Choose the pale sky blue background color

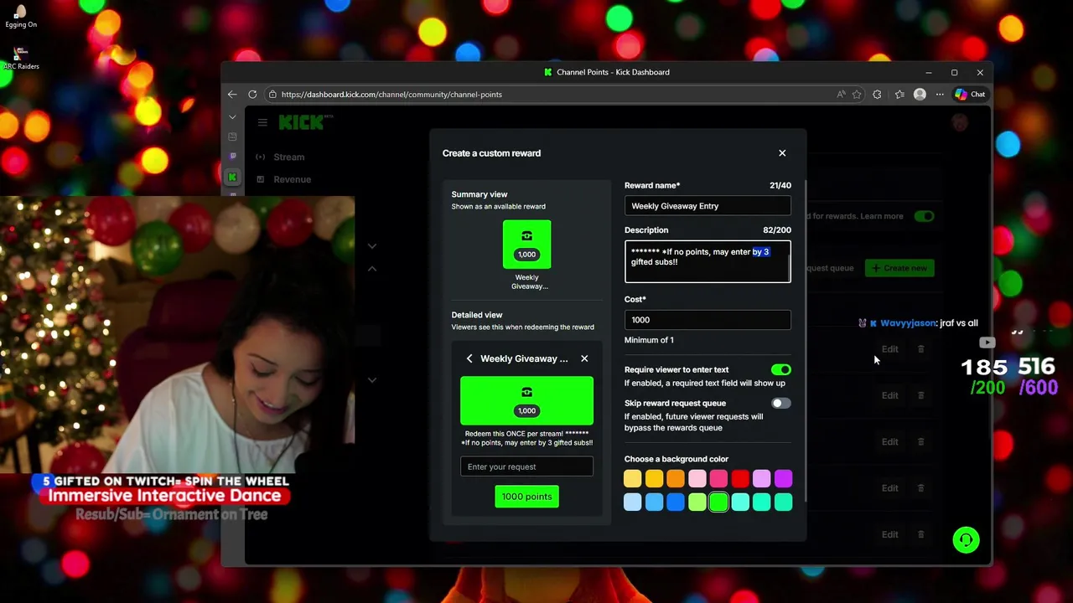point(633,502)
